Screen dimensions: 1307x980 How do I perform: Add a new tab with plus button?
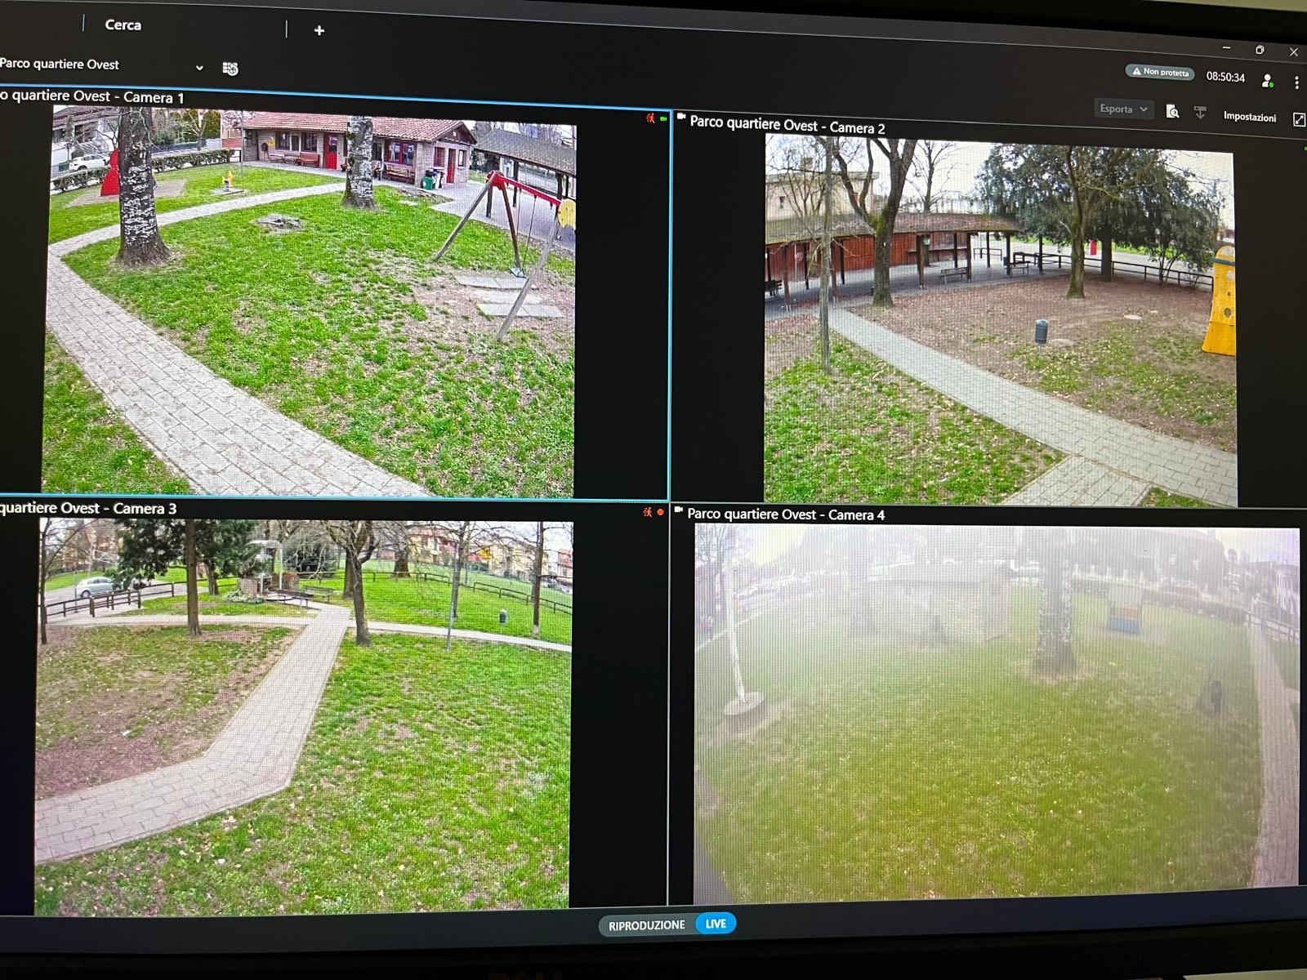[x=319, y=31]
